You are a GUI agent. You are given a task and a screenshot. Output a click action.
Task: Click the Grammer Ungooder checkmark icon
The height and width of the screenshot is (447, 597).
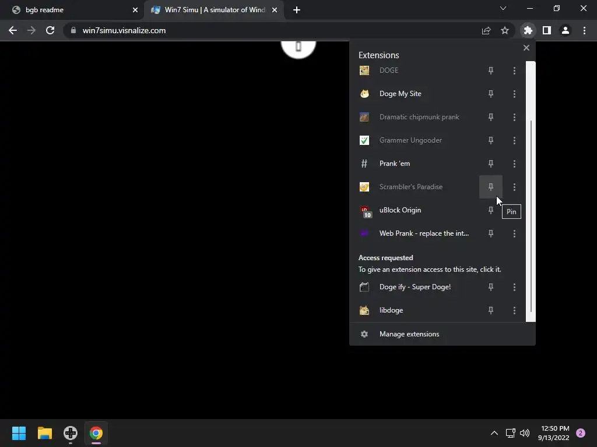[x=364, y=140]
